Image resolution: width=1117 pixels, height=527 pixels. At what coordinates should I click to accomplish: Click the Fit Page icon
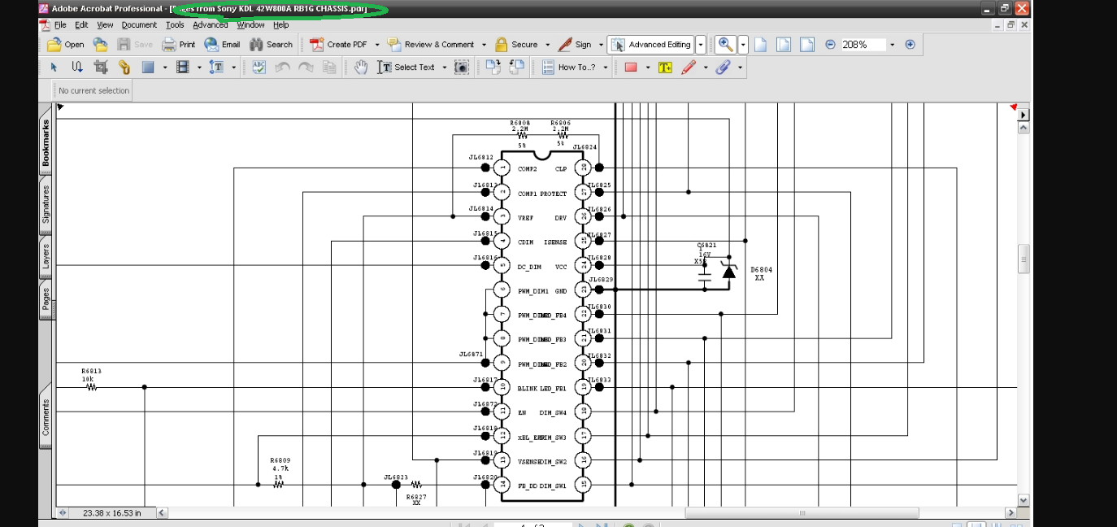784,45
